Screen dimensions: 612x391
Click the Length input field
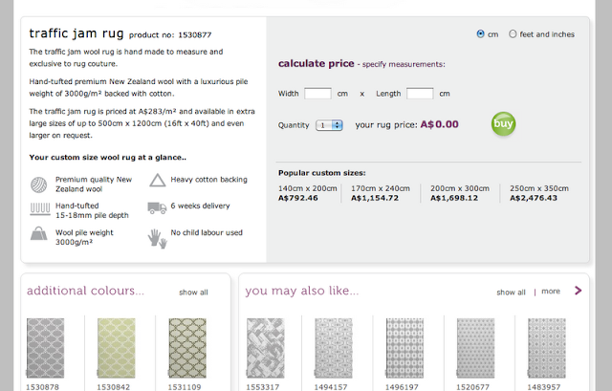point(420,94)
